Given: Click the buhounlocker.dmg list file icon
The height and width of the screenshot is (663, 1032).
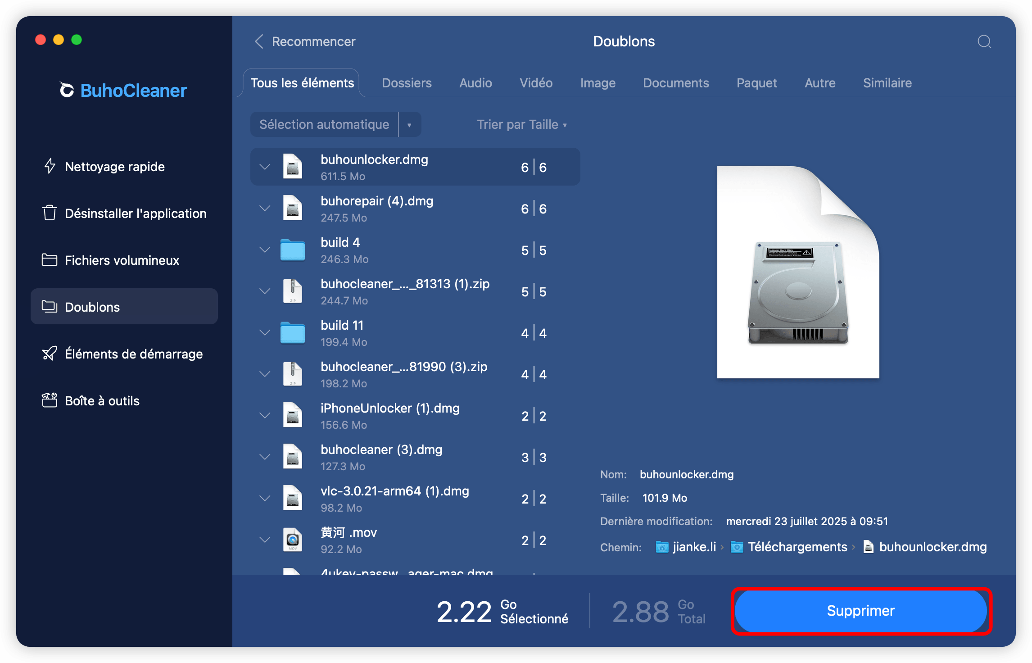Looking at the screenshot, I should coord(293,167).
